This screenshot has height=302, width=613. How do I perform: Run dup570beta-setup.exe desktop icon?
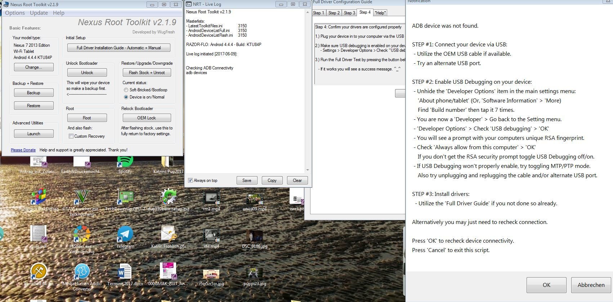click(x=168, y=200)
